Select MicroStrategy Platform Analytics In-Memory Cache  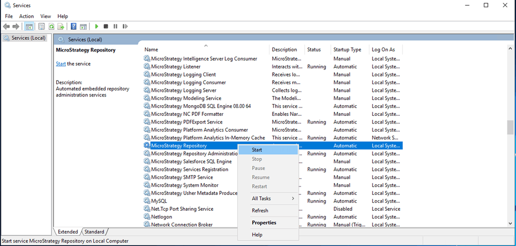click(273, 137)
